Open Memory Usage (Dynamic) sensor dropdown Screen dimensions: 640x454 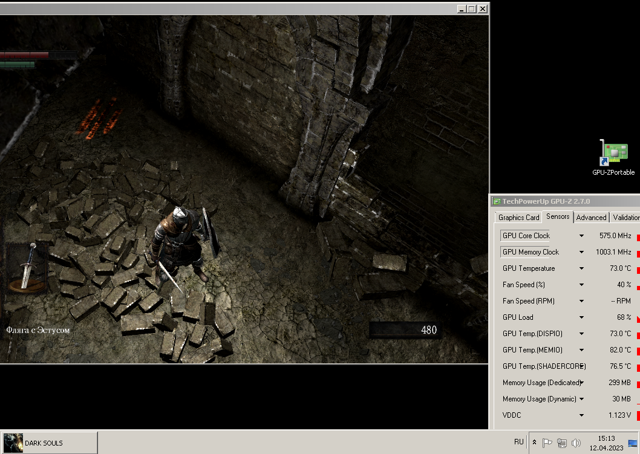[x=581, y=399]
